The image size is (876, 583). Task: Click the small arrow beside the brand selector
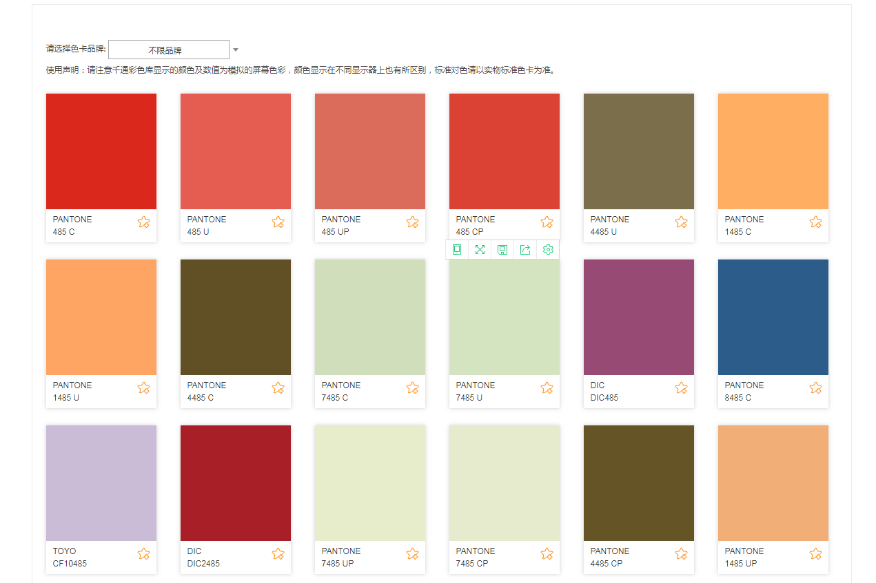236,50
